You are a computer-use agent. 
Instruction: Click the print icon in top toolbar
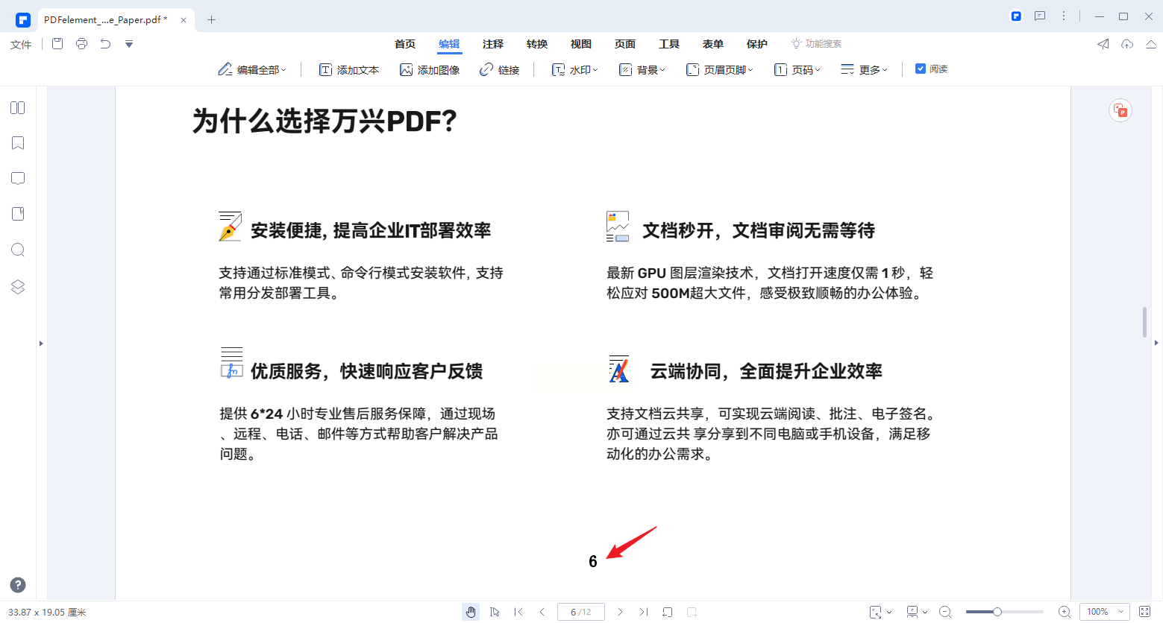tap(81, 44)
